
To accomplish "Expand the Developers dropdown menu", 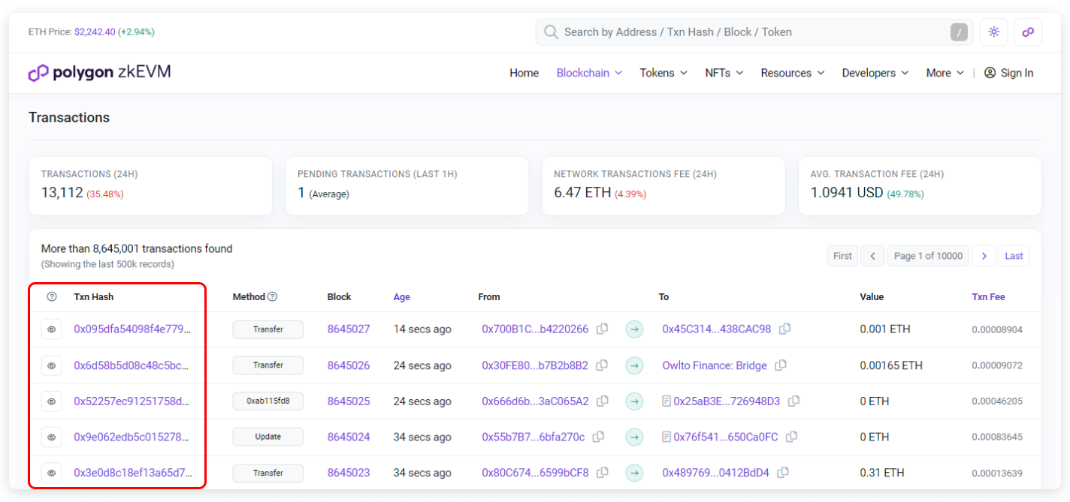I will 875,73.
